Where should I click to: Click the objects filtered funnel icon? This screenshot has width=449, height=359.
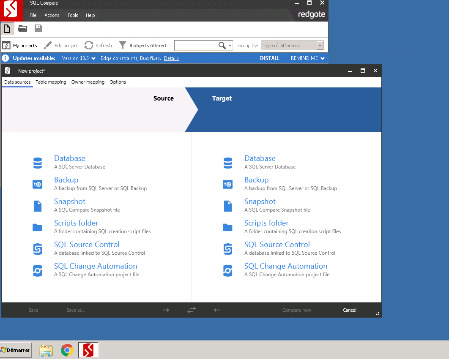coord(123,45)
